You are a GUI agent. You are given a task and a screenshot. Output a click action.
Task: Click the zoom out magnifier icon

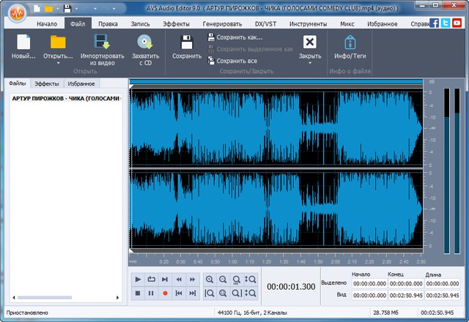point(224,280)
